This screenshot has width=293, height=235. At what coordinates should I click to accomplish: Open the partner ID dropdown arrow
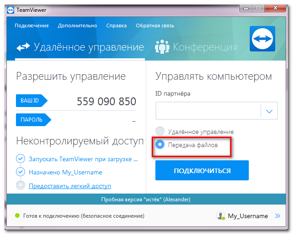tap(269, 111)
